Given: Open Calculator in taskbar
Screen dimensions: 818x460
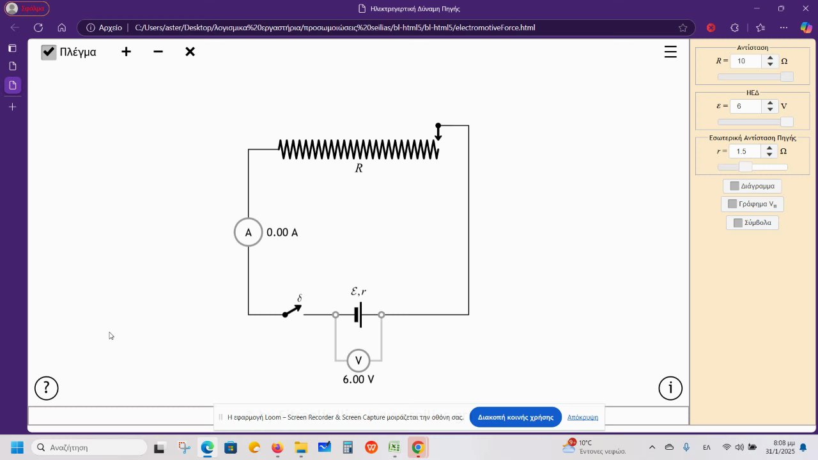Looking at the screenshot, I should point(348,447).
